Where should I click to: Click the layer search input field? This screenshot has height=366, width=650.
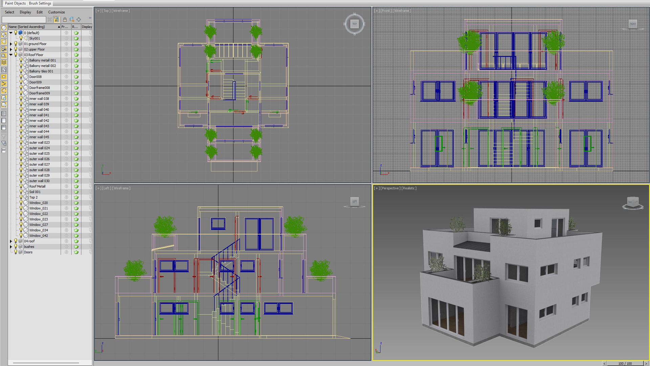(x=24, y=20)
